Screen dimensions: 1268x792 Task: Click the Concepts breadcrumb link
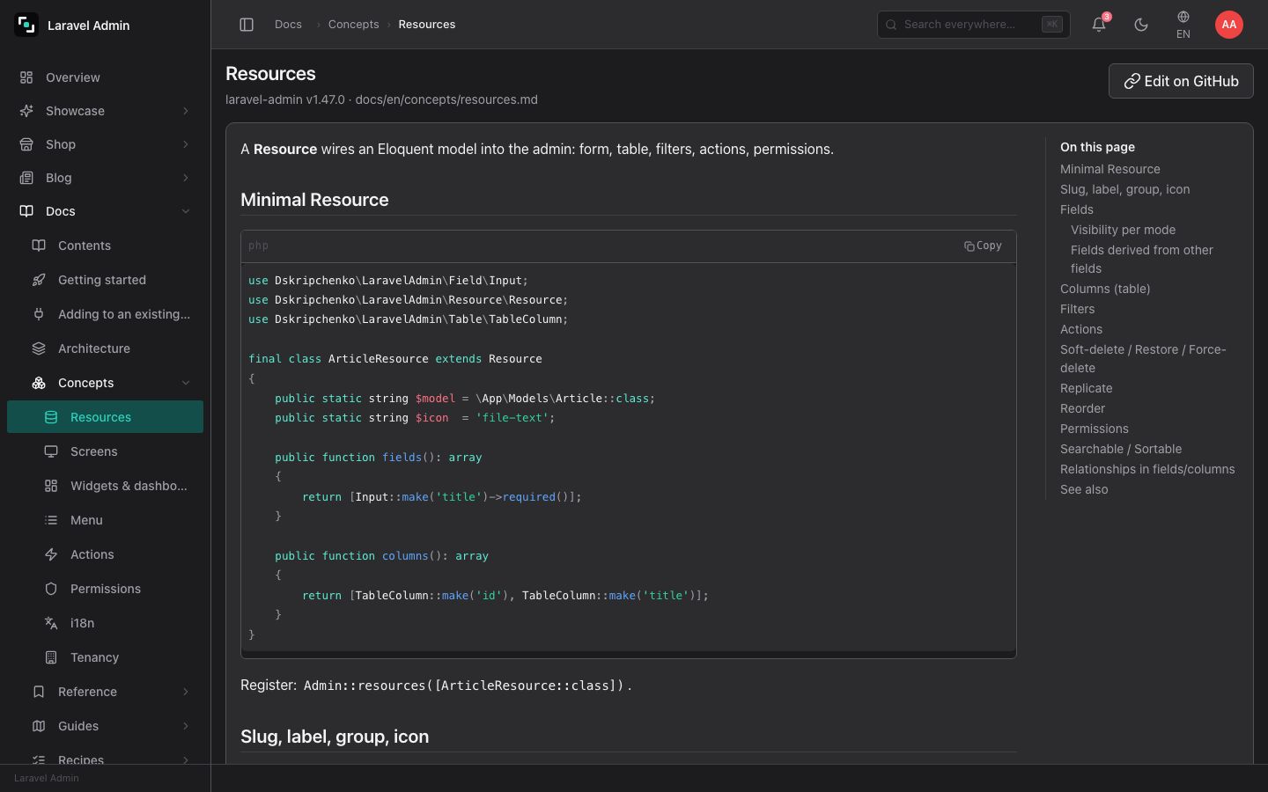click(x=353, y=25)
